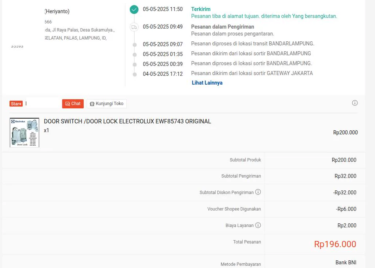Visit the store via Kunjungi Toko

tap(107, 104)
